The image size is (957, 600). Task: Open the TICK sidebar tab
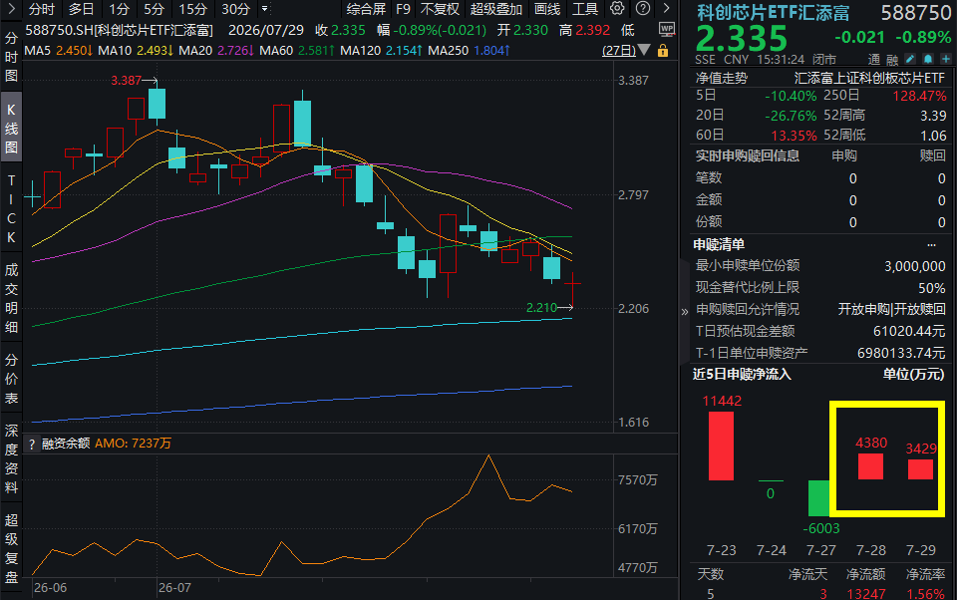click(11, 209)
